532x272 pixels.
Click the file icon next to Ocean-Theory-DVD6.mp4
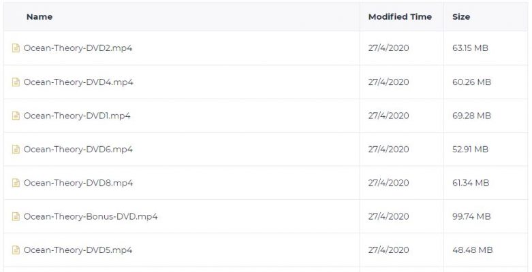click(x=16, y=150)
